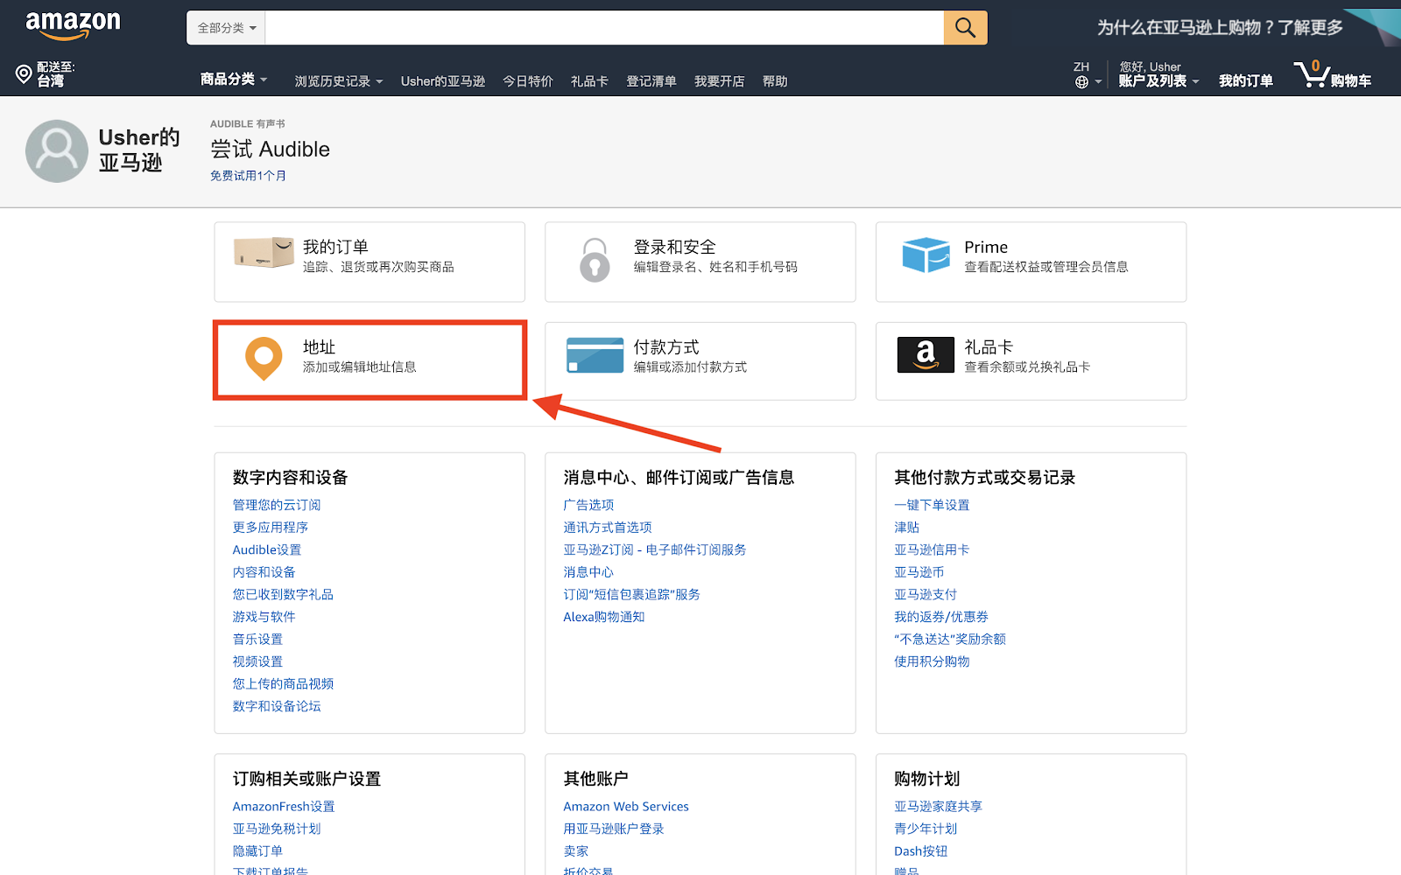Click 您已收到数字礼品 link
The width and height of the screenshot is (1401, 875).
pyautogui.click(x=283, y=594)
